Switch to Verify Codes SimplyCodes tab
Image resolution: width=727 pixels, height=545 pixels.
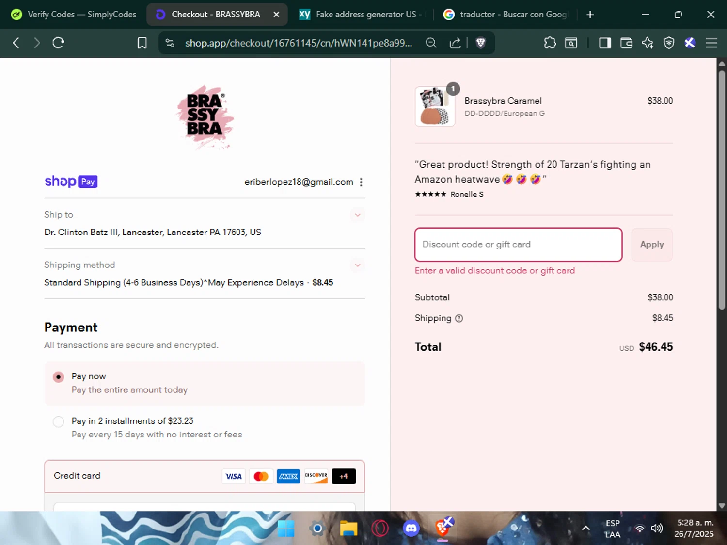tap(74, 15)
